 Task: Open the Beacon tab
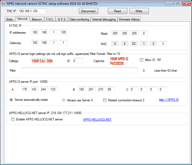click(37, 19)
